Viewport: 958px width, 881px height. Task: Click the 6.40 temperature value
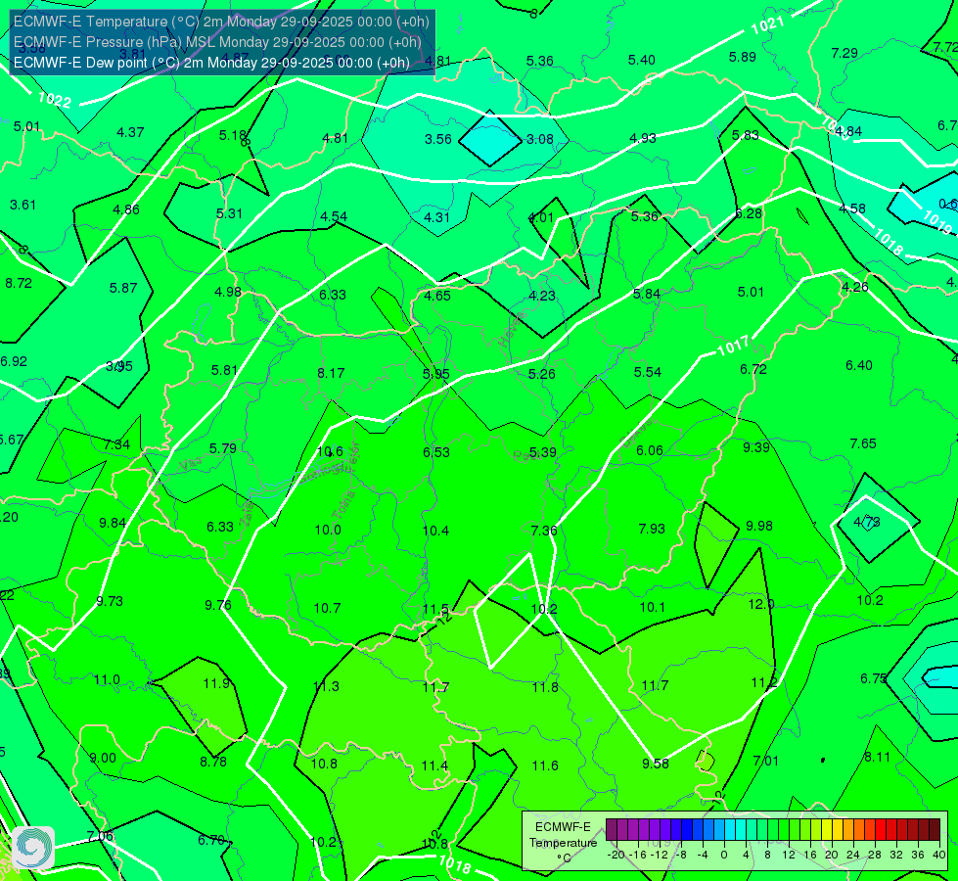point(859,365)
